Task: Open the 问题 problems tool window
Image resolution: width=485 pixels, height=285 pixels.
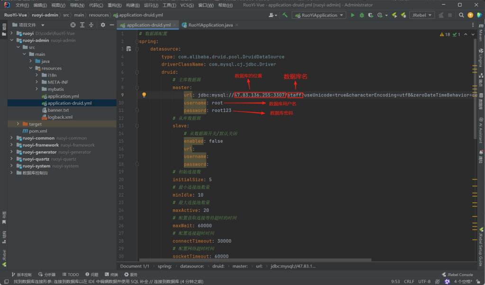Action: (x=92, y=275)
